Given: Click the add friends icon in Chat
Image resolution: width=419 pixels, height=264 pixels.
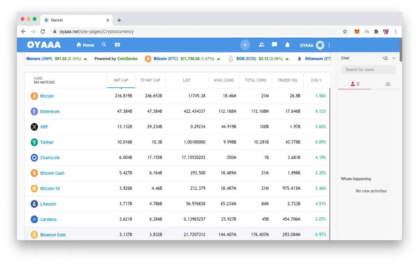Looking at the screenshot, I should [385, 58].
